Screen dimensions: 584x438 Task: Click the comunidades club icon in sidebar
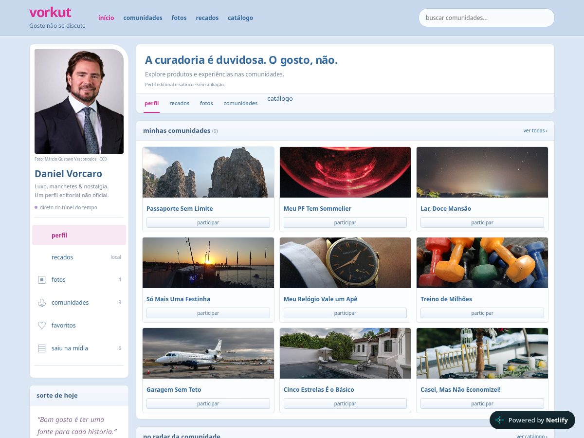click(x=42, y=302)
